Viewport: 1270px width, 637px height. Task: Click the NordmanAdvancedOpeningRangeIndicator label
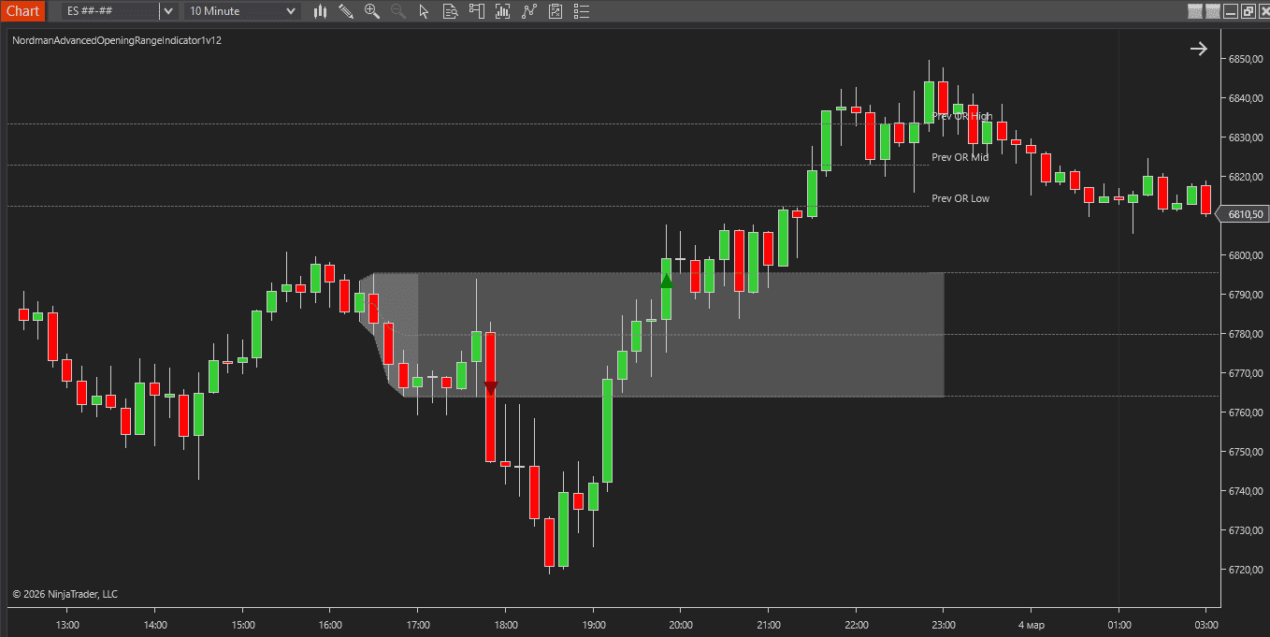pos(117,41)
